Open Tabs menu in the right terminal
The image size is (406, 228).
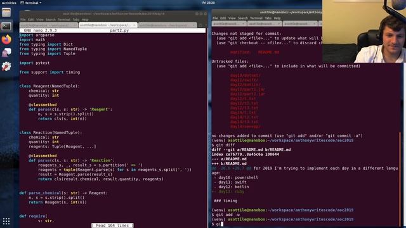tap(268, 18)
